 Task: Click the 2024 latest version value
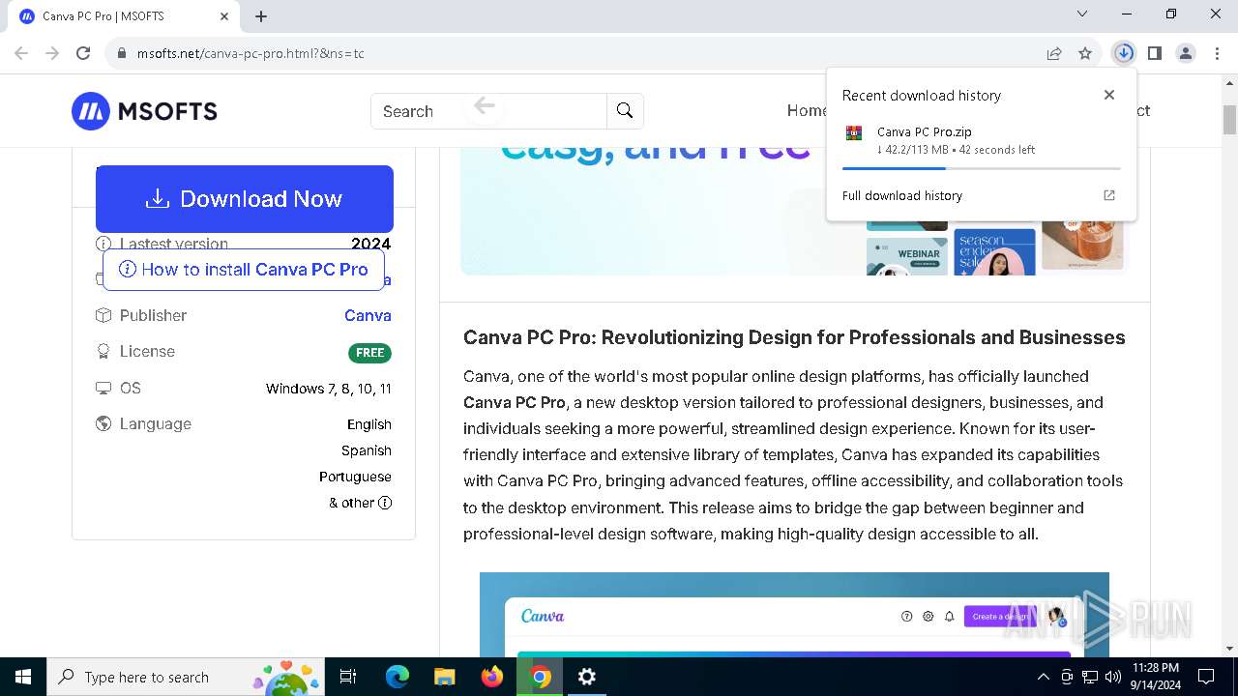[371, 244]
